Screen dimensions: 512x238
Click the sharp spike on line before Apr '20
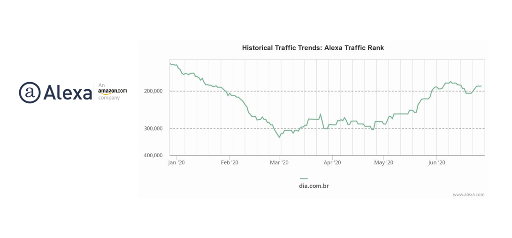point(321,114)
